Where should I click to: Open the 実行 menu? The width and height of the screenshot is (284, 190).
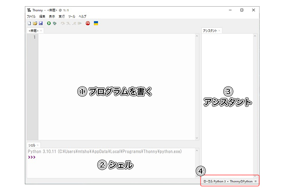pyautogui.click(x=62, y=16)
